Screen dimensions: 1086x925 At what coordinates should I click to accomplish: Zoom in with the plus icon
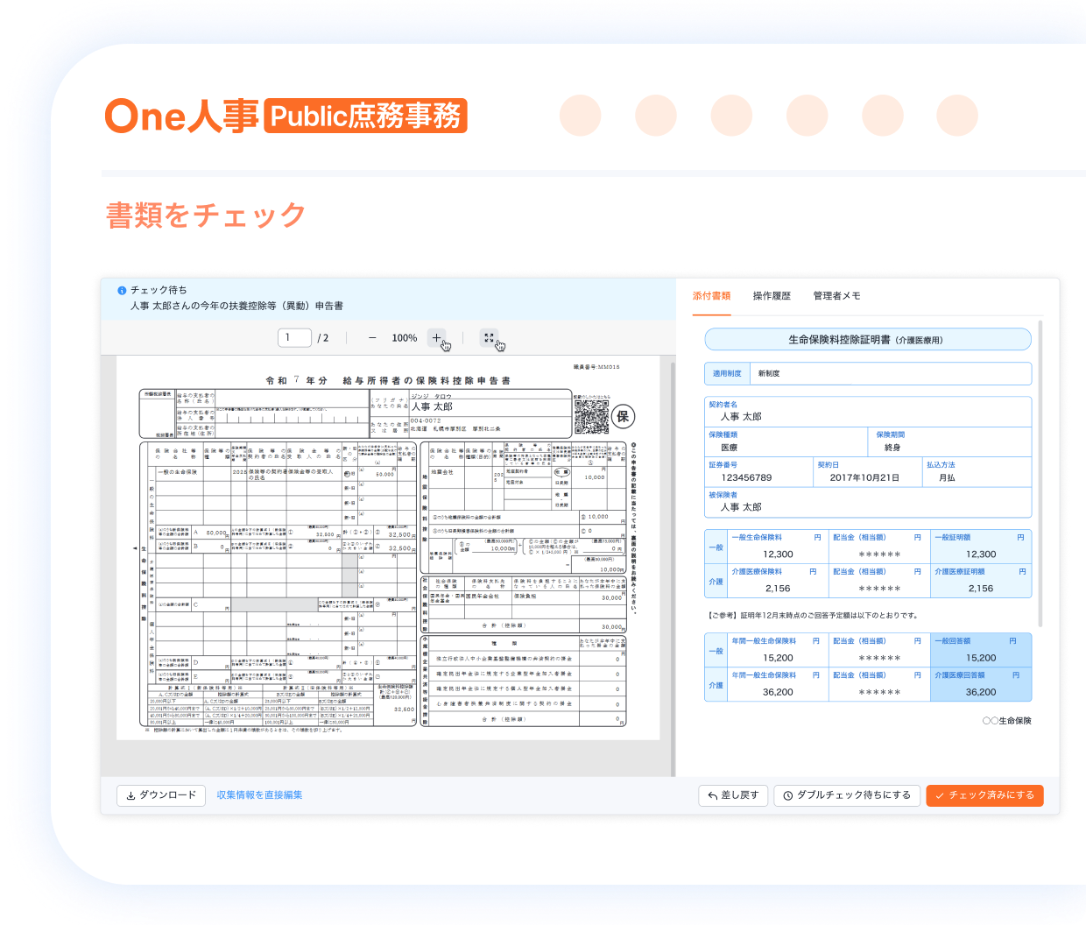(436, 337)
